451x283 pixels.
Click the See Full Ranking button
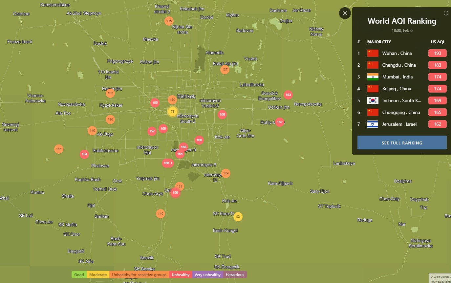[402, 143]
